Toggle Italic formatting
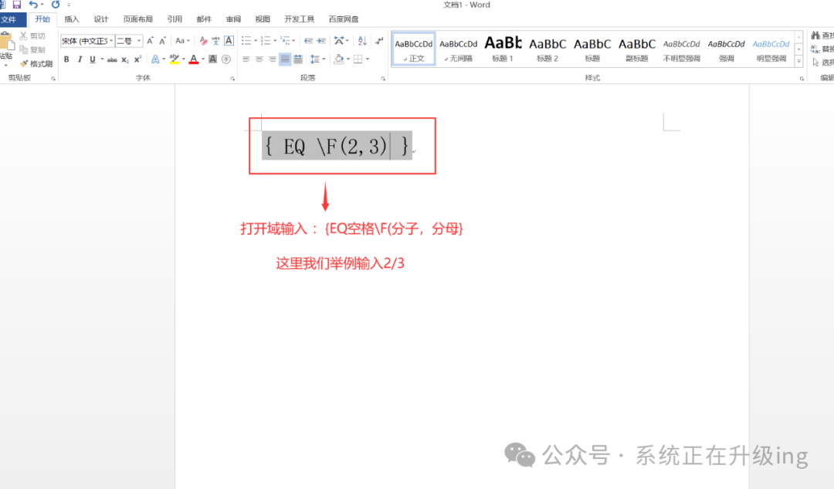Viewport: 834px width, 489px height. (x=80, y=59)
